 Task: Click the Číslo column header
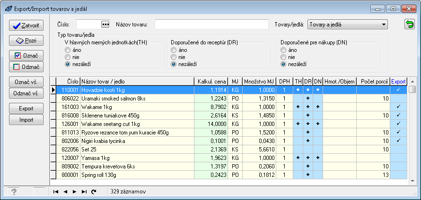68,82
